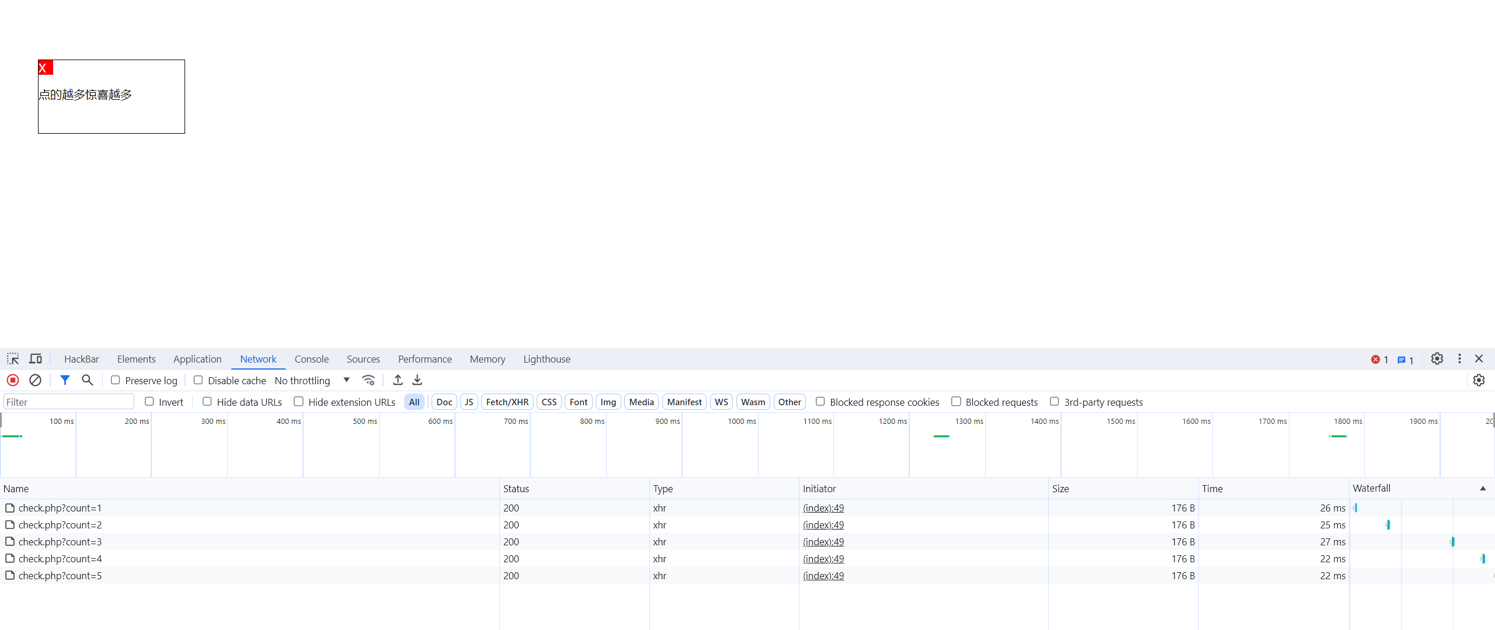This screenshot has height=630, width=1495.
Task: Filter requests by Fetch/XHR
Action: [507, 402]
